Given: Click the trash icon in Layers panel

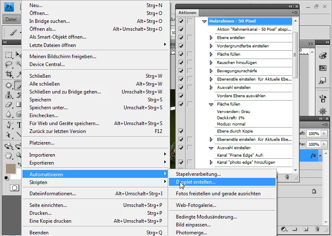Looking at the screenshot, I should 317,229.
